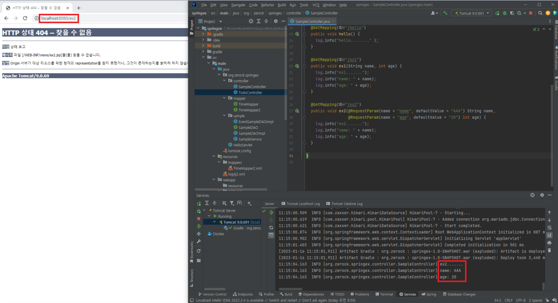Image resolution: width=558 pixels, height=303 pixels.
Task: Hide the Services panel via minus icon
Action: click(x=550, y=195)
